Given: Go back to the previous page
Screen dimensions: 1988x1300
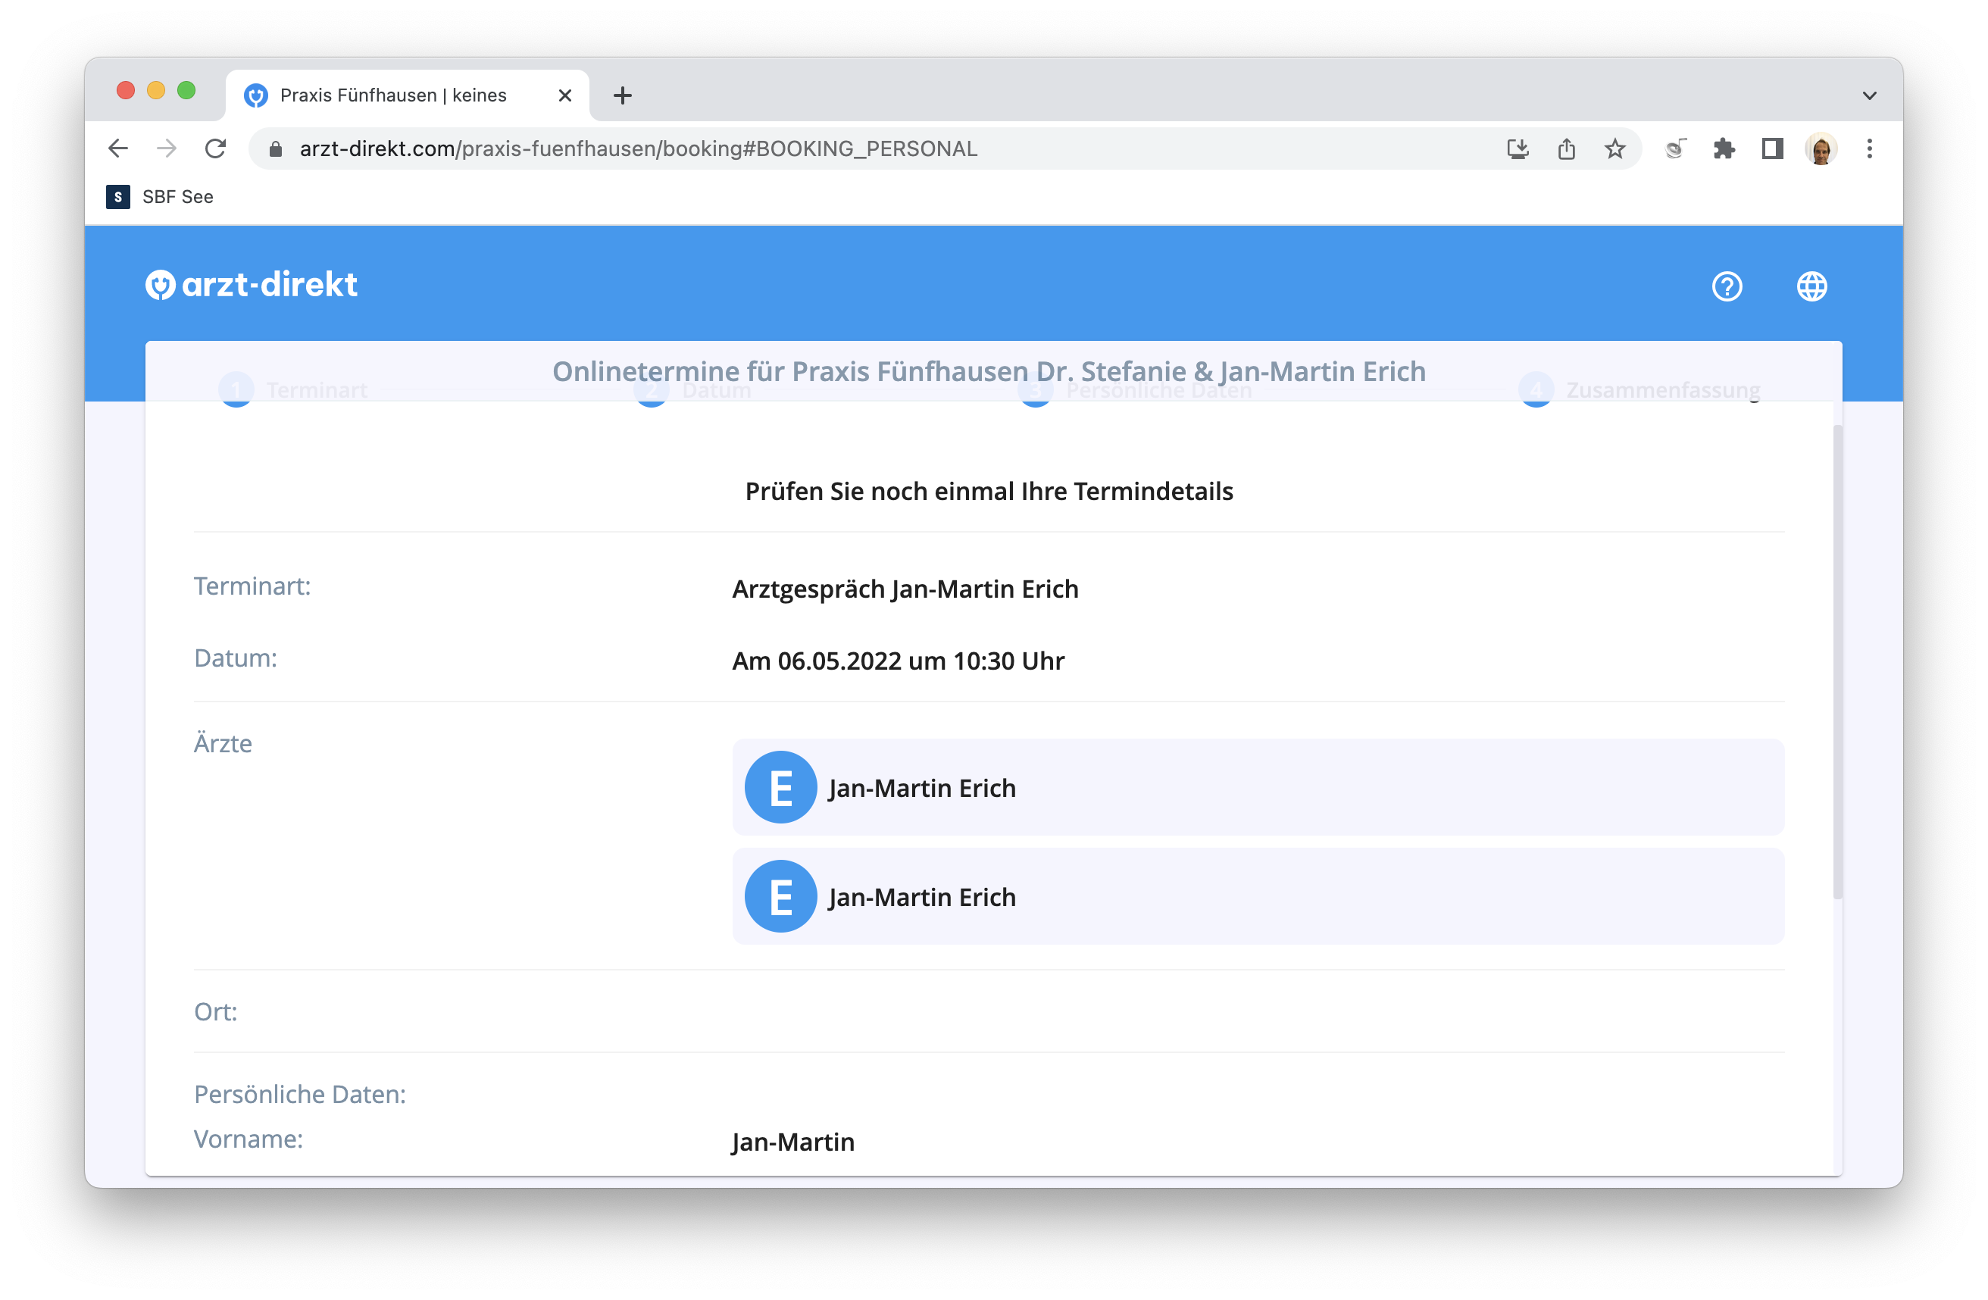Looking at the screenshot, I should click(x=119, y=148).
